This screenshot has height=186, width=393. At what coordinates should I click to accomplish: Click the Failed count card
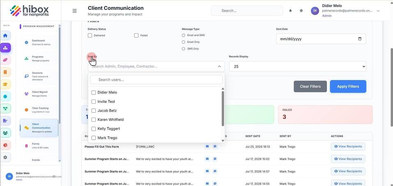pyautogui.click(x=325, y=114)
